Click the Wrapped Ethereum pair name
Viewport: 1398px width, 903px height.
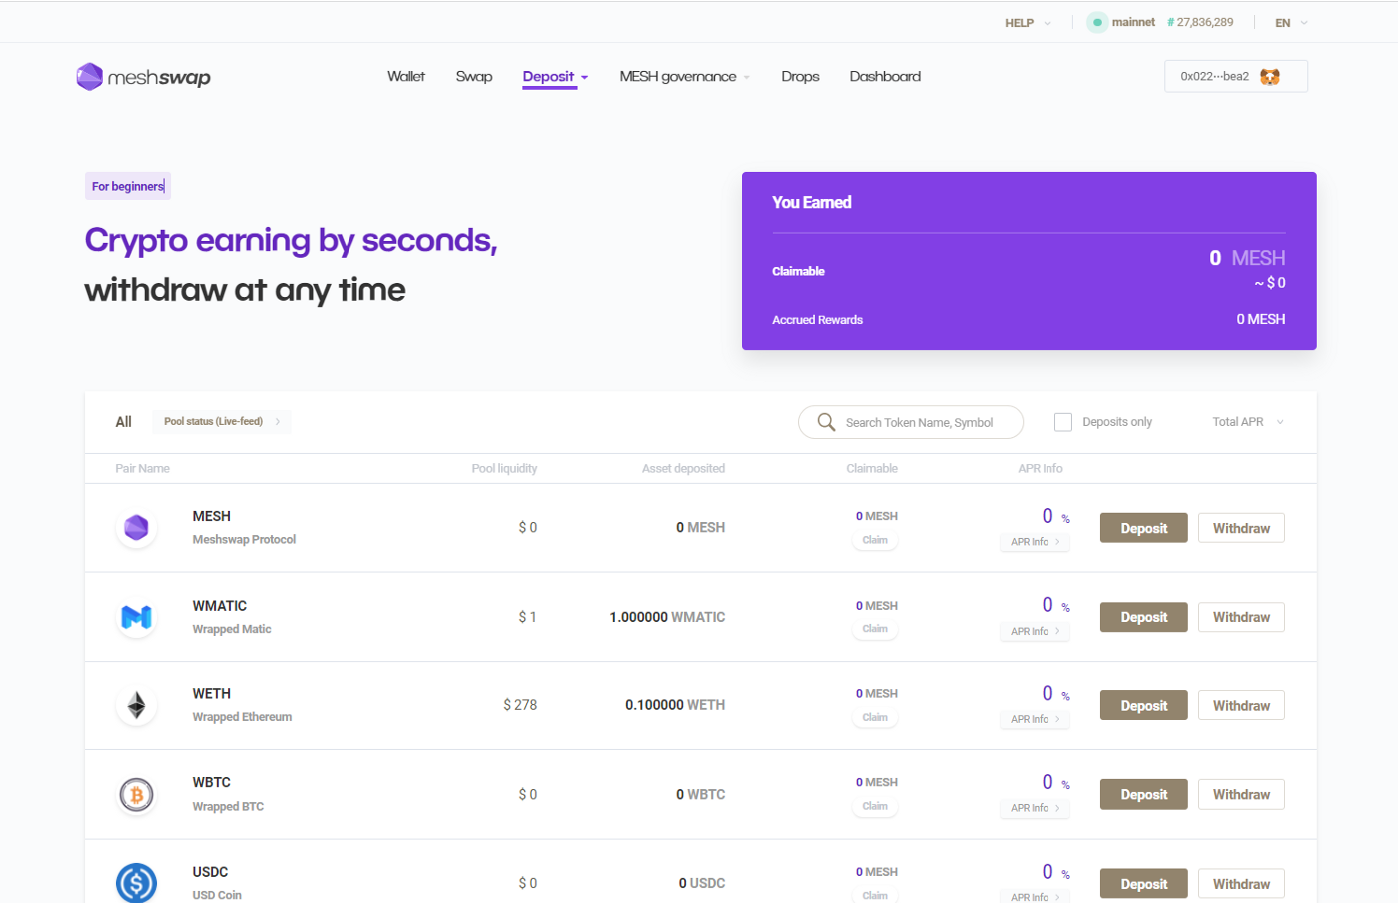point(242,717)
